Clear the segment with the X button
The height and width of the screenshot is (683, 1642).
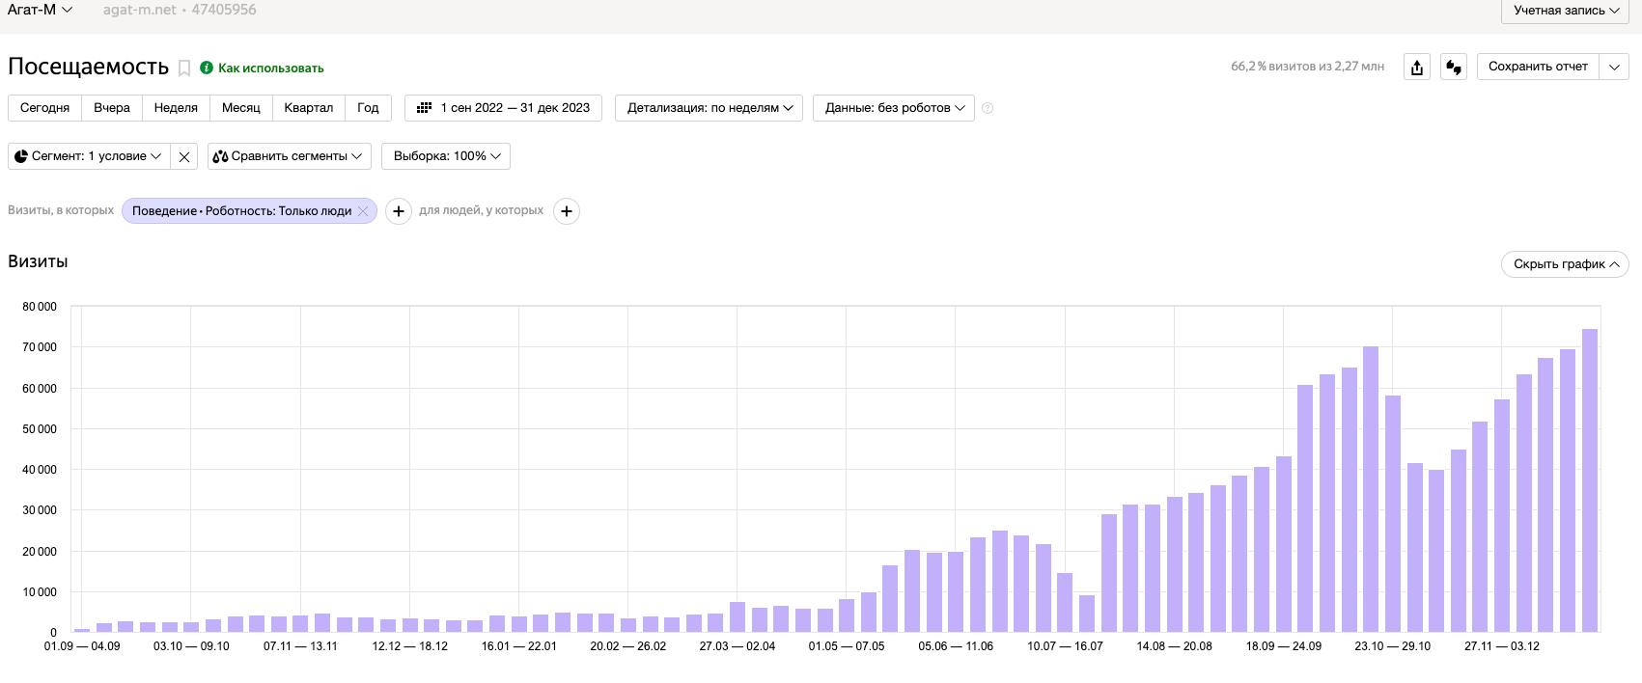tap(184, 156)
